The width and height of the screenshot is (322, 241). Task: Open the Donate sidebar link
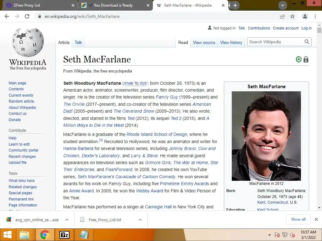pyautogui.click(x=14, y=120)
